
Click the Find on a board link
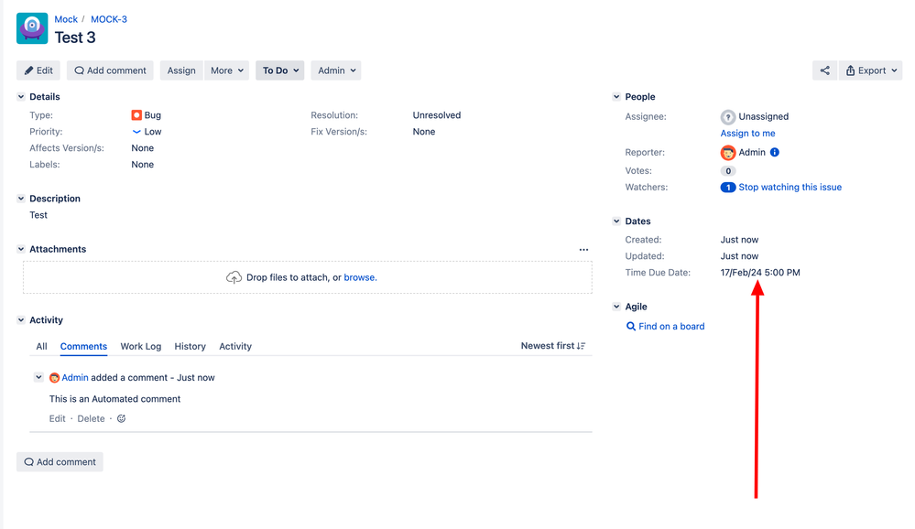(x=671, y=327)
